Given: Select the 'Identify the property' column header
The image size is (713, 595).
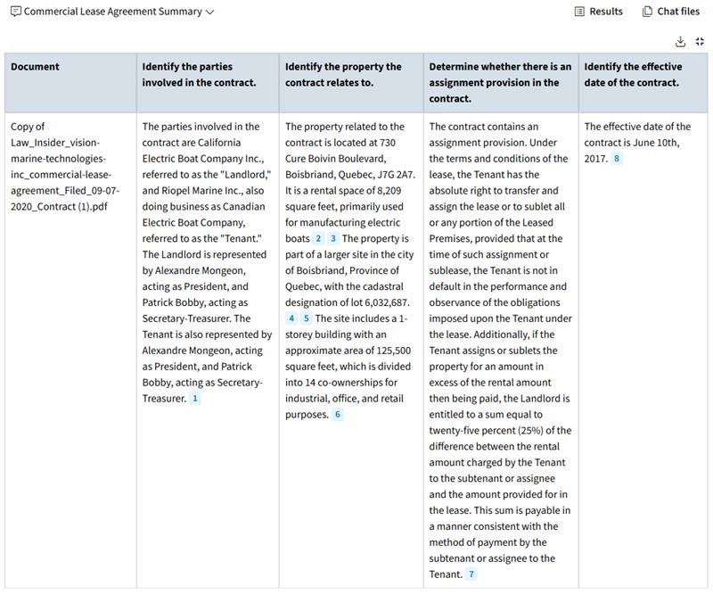Looking at the screenshot, I should 343,75.
